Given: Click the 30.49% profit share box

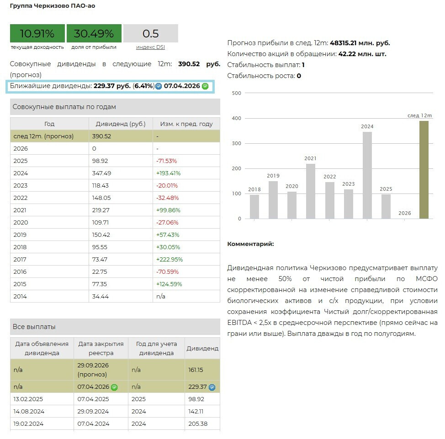Looking at the screenshot, I should pos(94,34).
